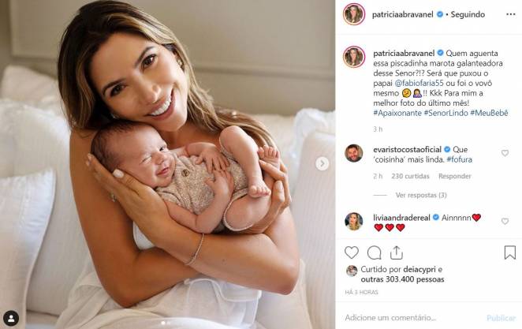The width and height of the screenshot is (522, 329).
Task: Open the #SenorLindo hashtag
Action: click(x=446, y=113)
